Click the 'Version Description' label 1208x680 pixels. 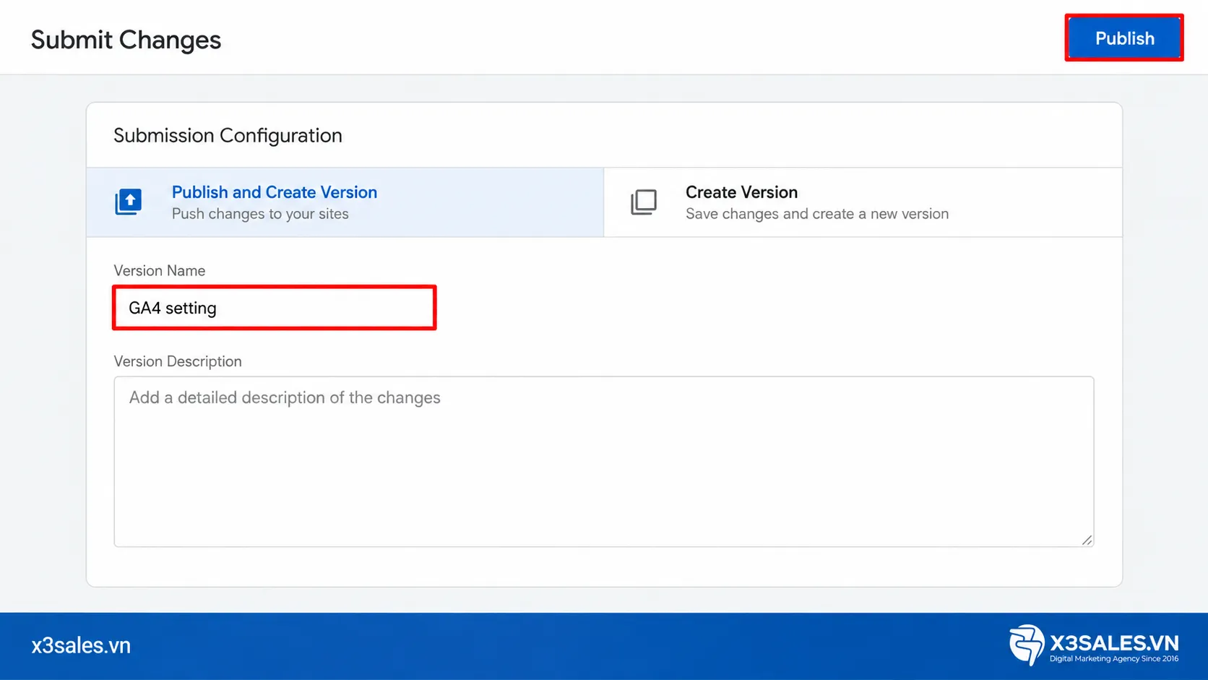click(178, 361)
